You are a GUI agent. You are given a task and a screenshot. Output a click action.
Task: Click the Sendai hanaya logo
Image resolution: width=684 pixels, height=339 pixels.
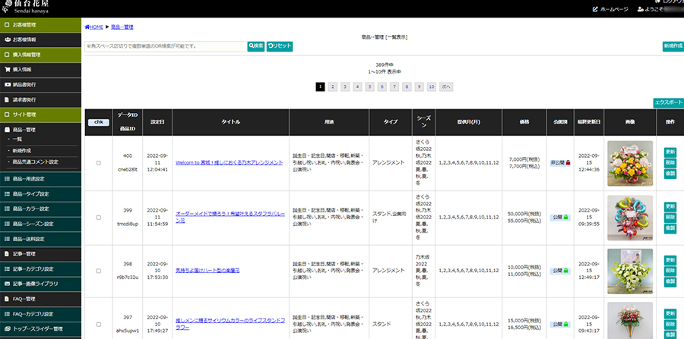coord(25,7)
